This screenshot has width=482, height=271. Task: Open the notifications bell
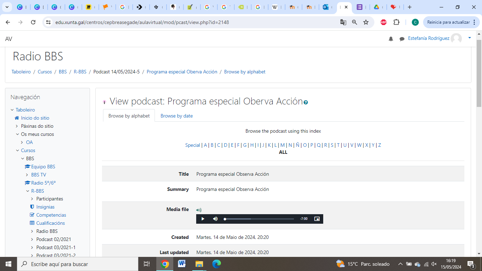pos(391,39)
